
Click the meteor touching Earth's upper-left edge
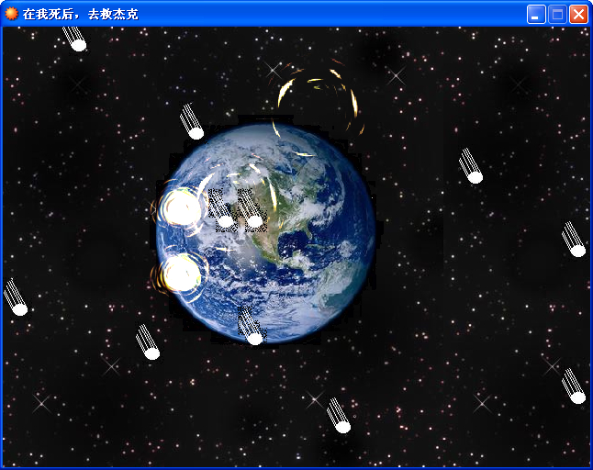(x=192, y=121)
